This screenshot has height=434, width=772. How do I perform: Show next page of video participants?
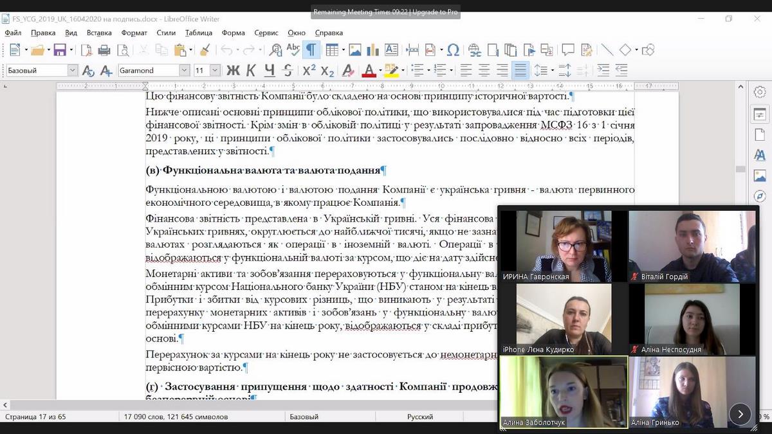(740, 414)
